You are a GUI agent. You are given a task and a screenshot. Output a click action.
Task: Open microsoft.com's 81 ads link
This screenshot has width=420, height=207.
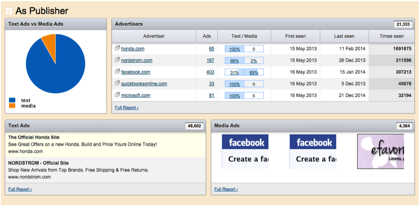click(x=211, y=96)
